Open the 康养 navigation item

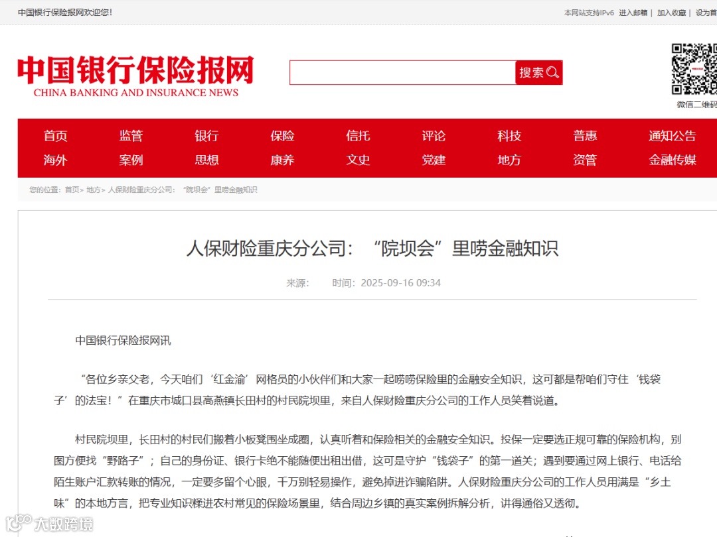[282, 160]
